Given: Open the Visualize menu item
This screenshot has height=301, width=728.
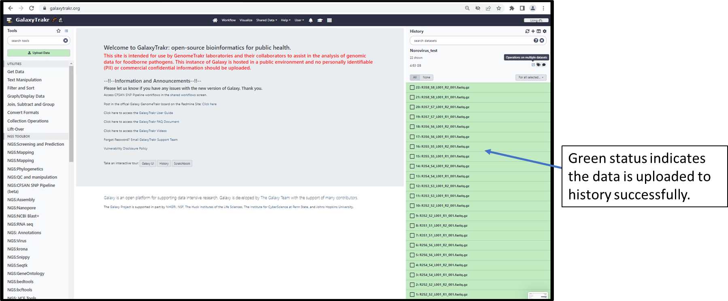Looking at the screenshot, I should (x=246, y=20).
